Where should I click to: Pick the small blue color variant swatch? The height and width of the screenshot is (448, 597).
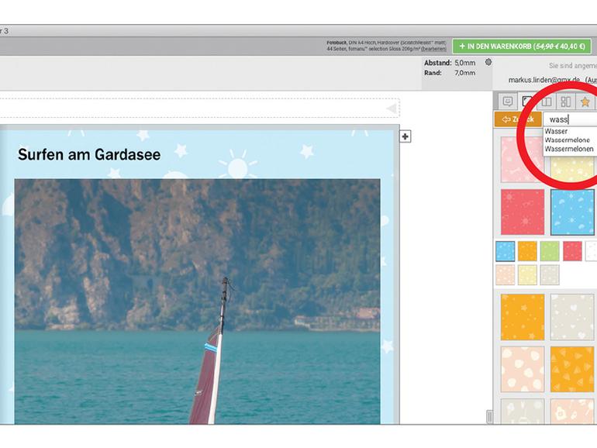point(506,251)
